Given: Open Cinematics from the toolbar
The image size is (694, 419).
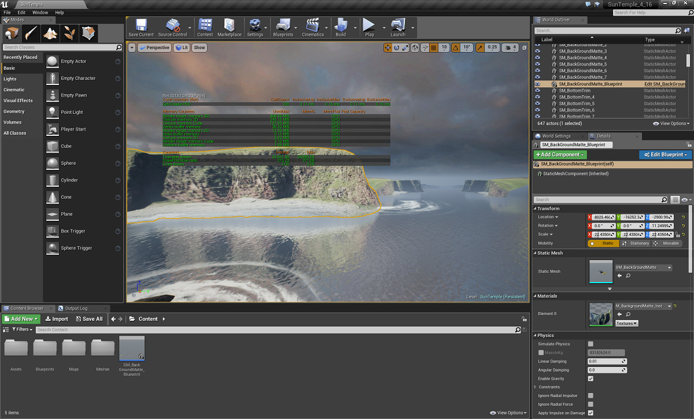Looking at the screenshot, I should click(313, 26).
